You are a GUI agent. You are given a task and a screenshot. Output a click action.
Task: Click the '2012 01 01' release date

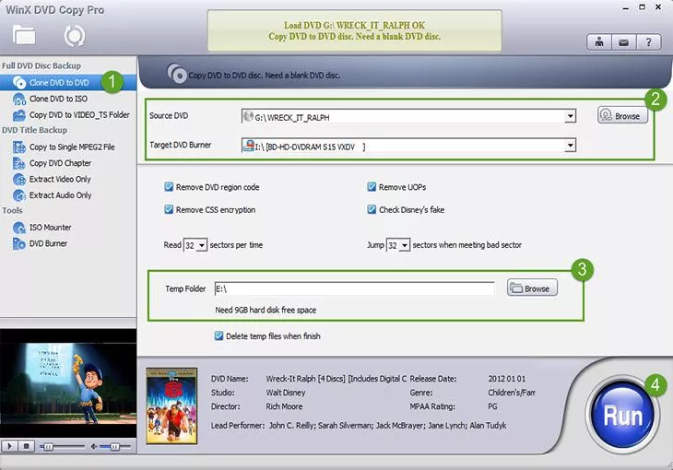(506, 379)
